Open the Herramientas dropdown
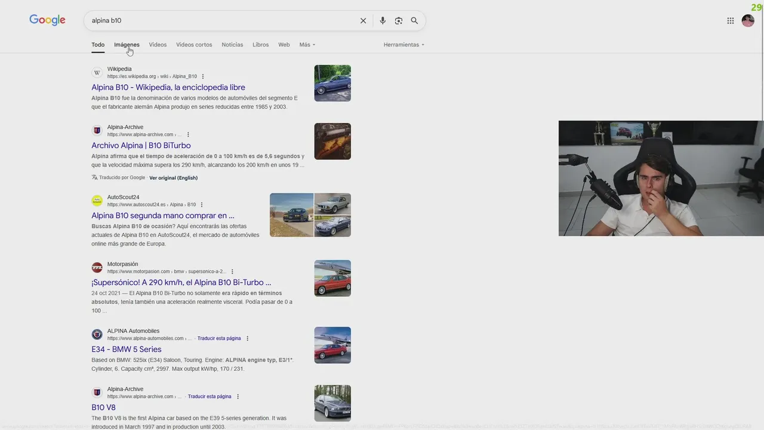 tap(404, 45)
